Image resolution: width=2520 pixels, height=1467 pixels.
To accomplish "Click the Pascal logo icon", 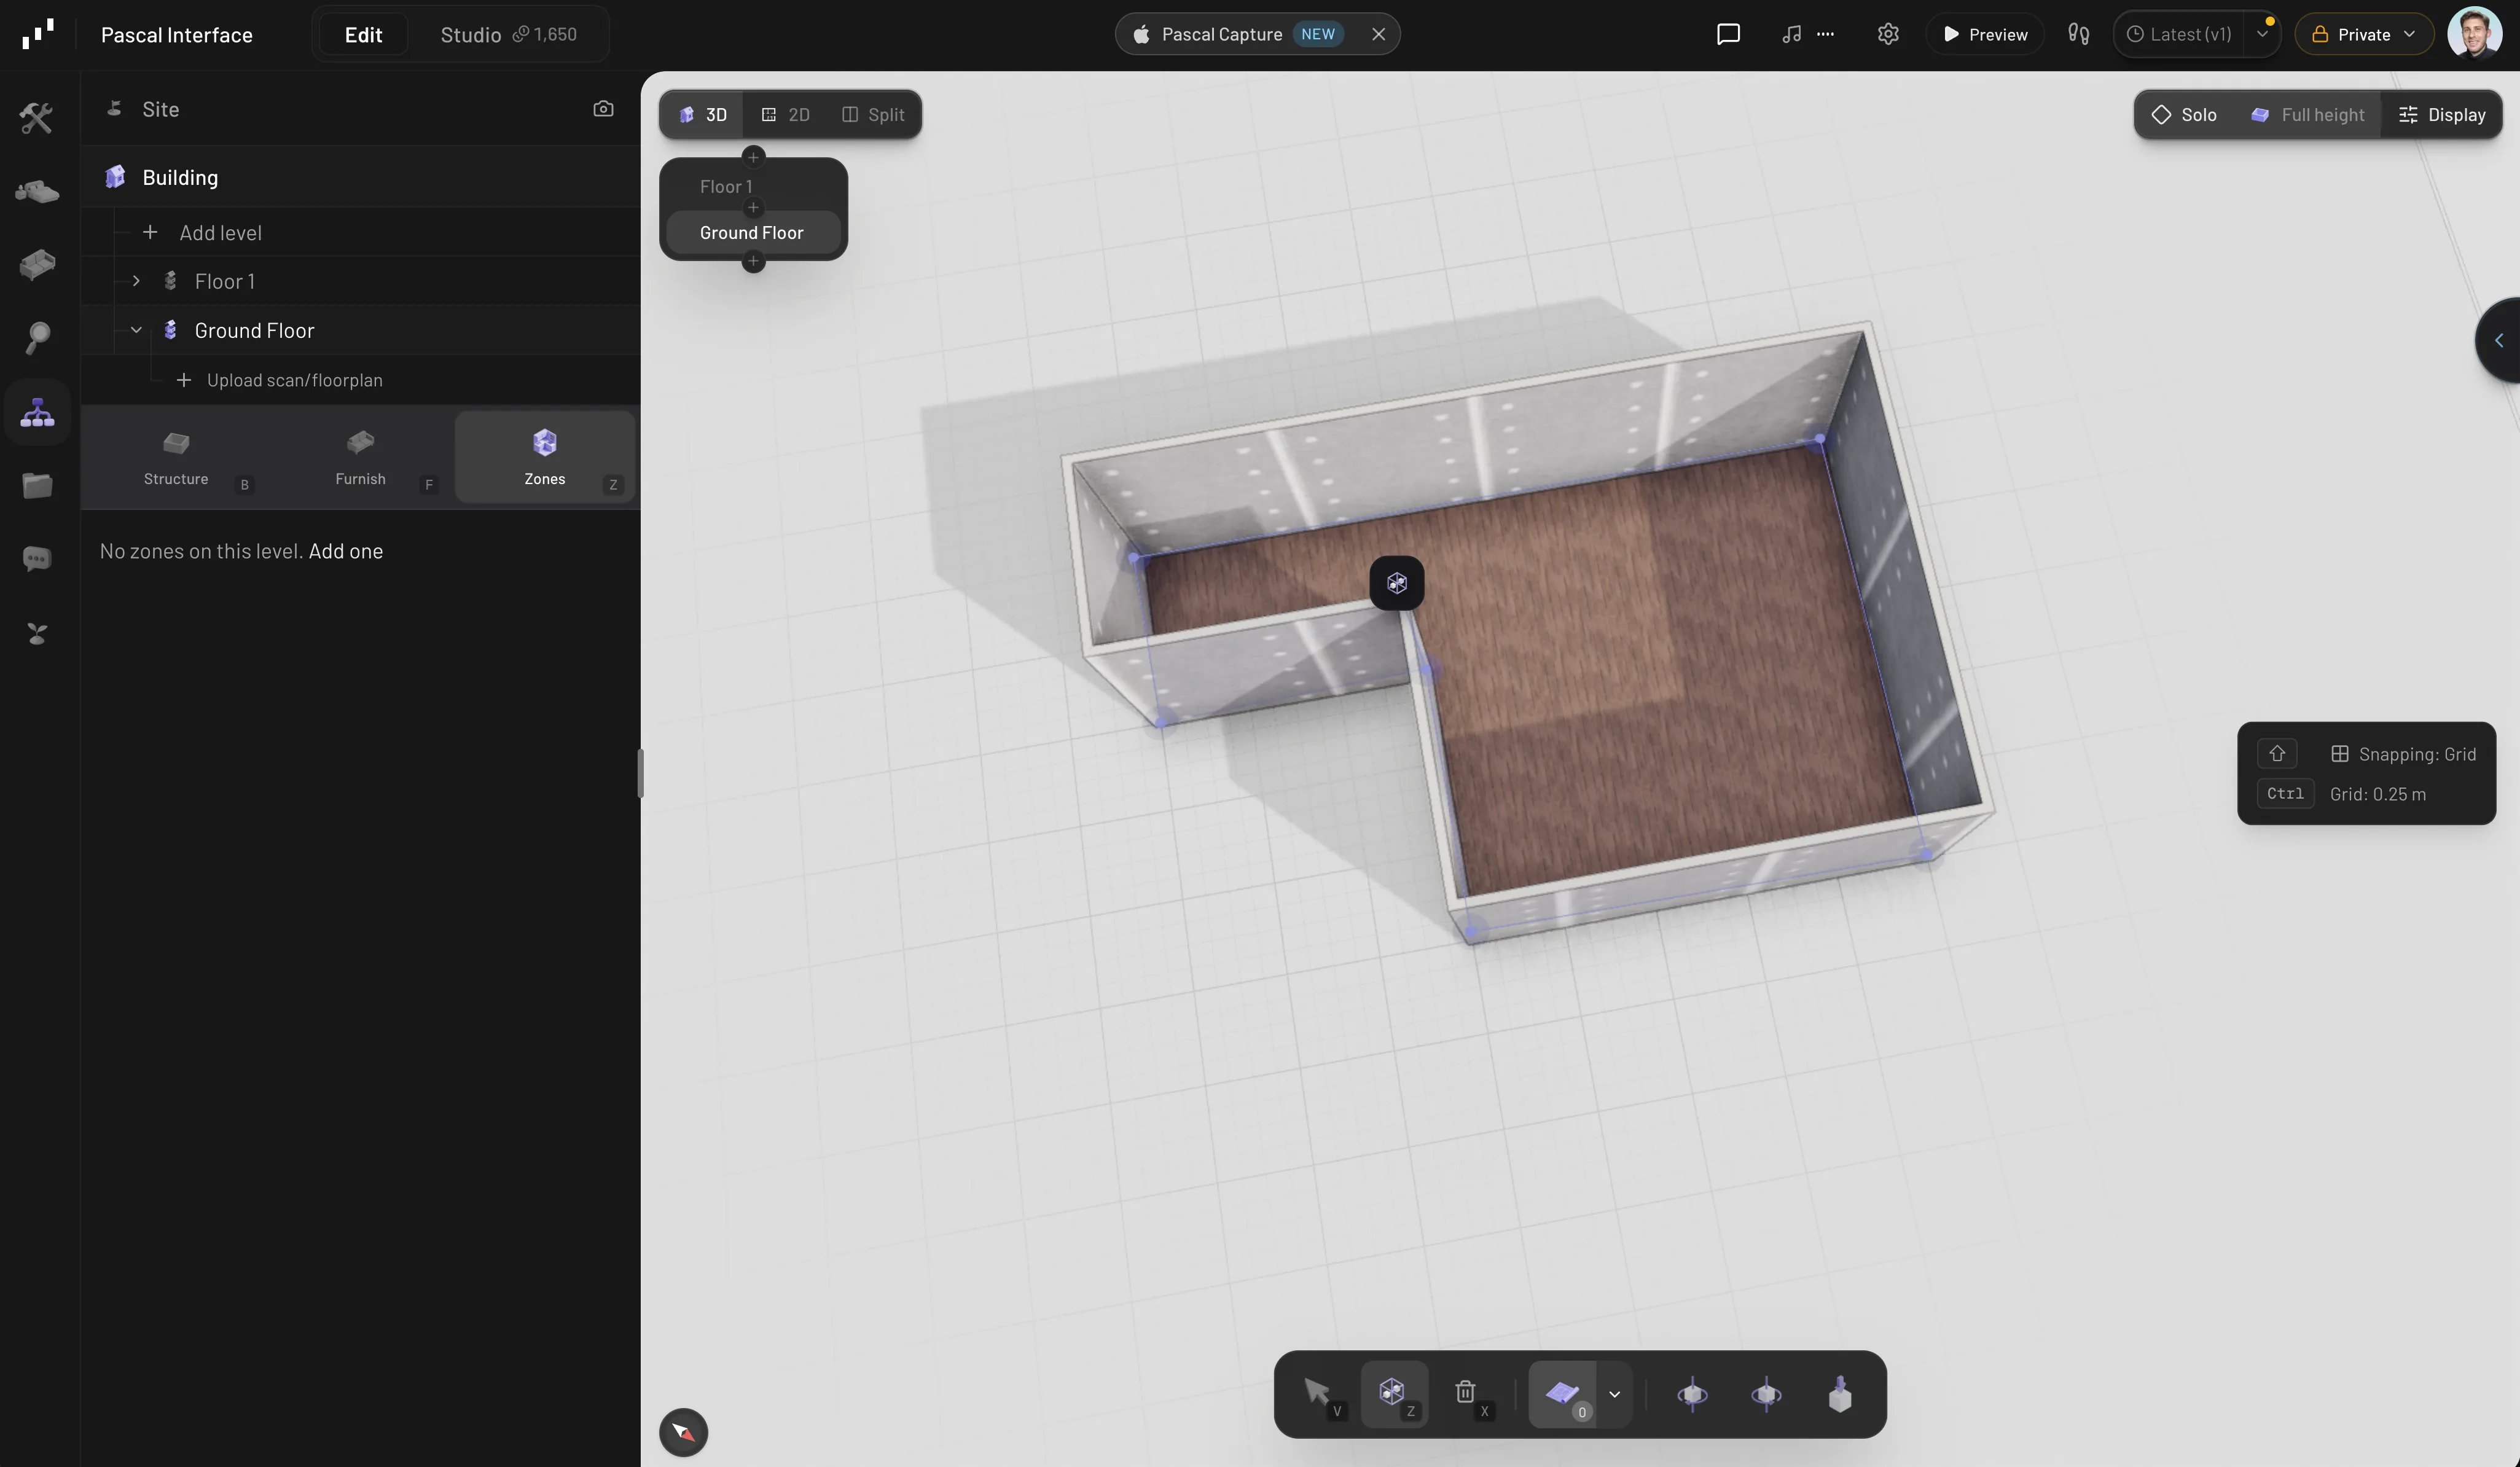I will point(38,34).
